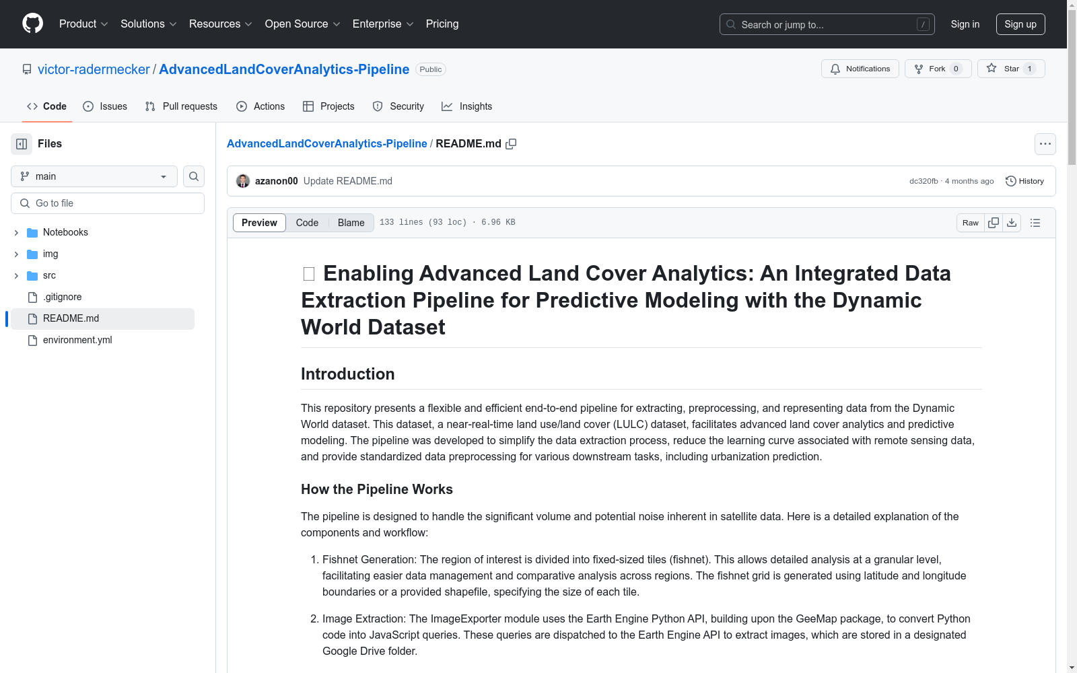Click the Sign up button
The image size is (1077, 673).
(x=1020, y=24)
